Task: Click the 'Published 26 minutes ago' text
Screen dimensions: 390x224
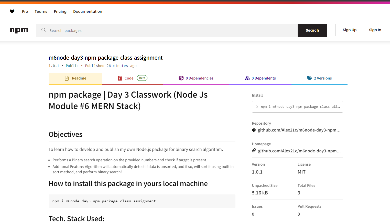Action: tap(111, 66)
